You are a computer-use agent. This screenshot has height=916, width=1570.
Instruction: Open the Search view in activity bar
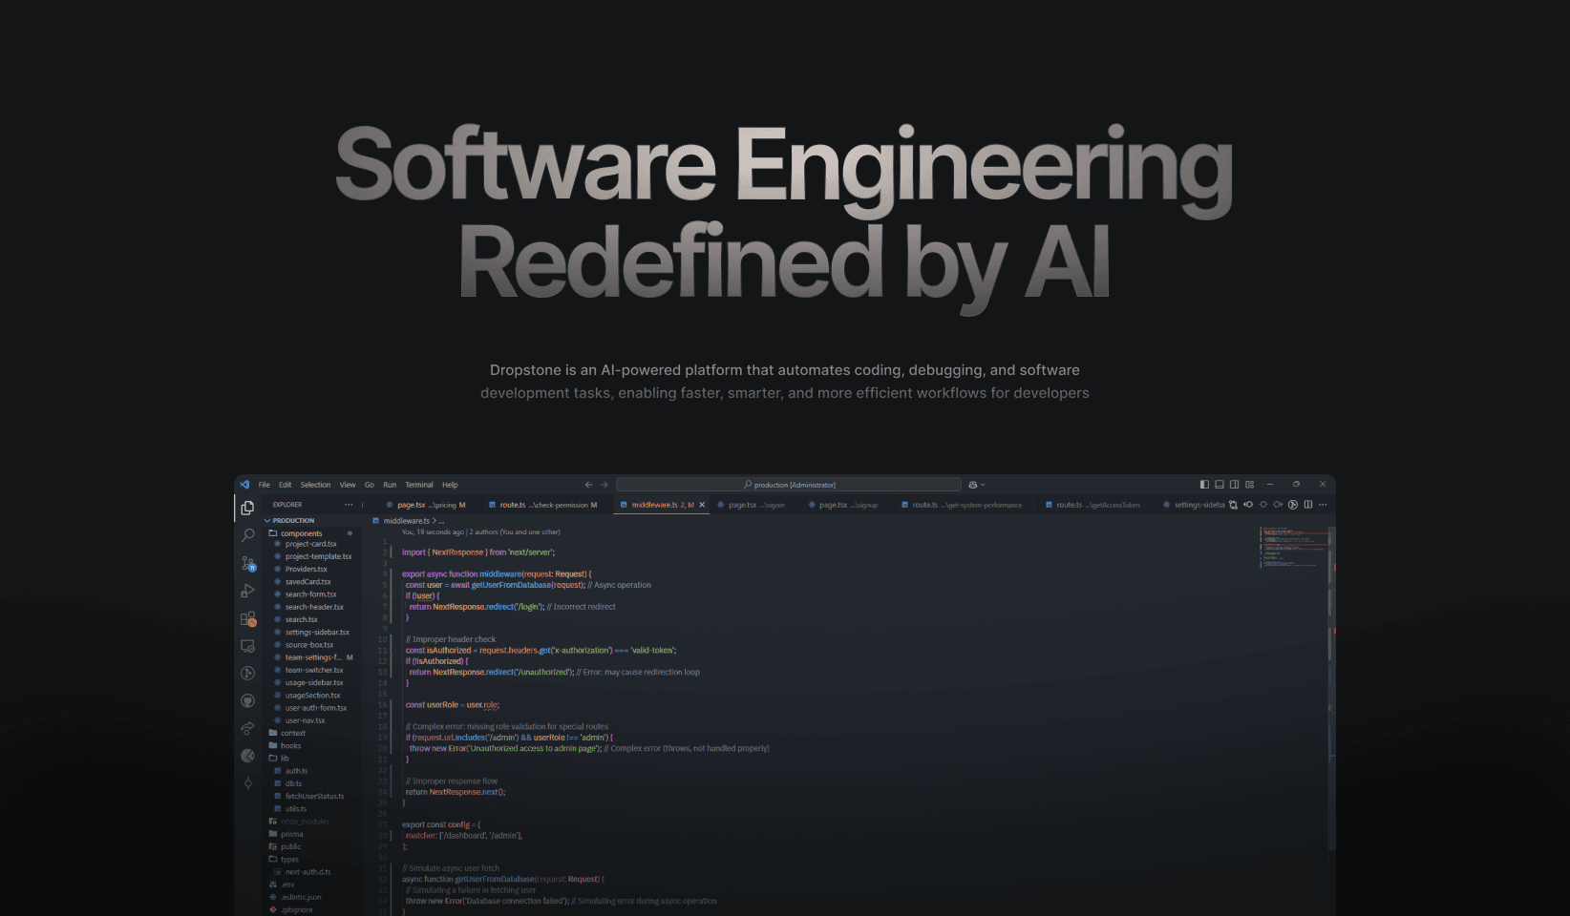[x=247, y=535]
